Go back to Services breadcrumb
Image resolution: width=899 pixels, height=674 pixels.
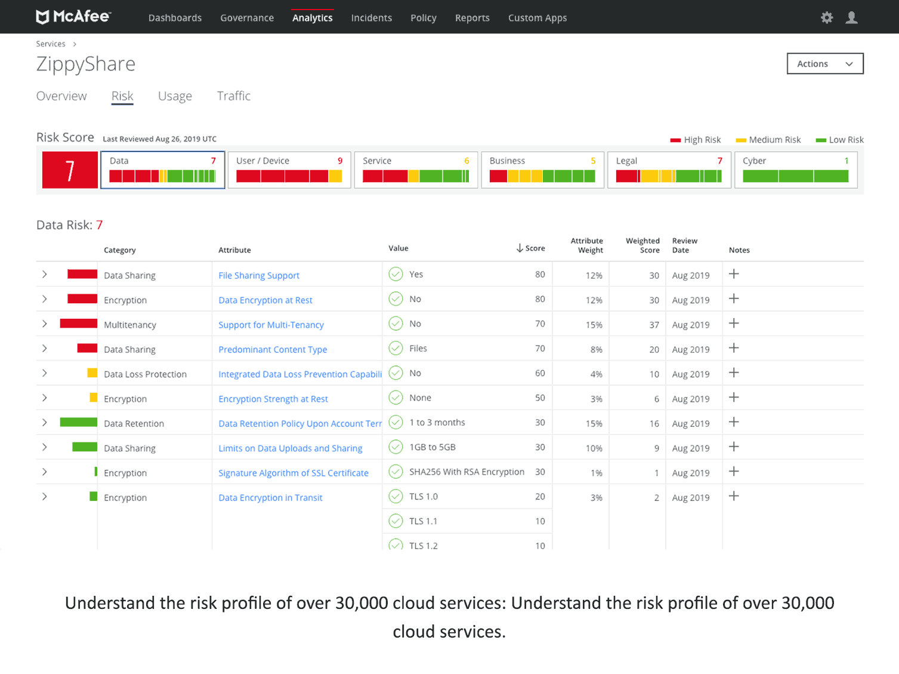(51, 44)
